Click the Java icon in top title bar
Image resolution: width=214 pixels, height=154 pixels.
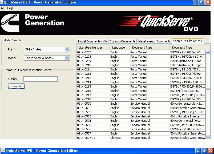pyautogui.click(x=2, y=2)
